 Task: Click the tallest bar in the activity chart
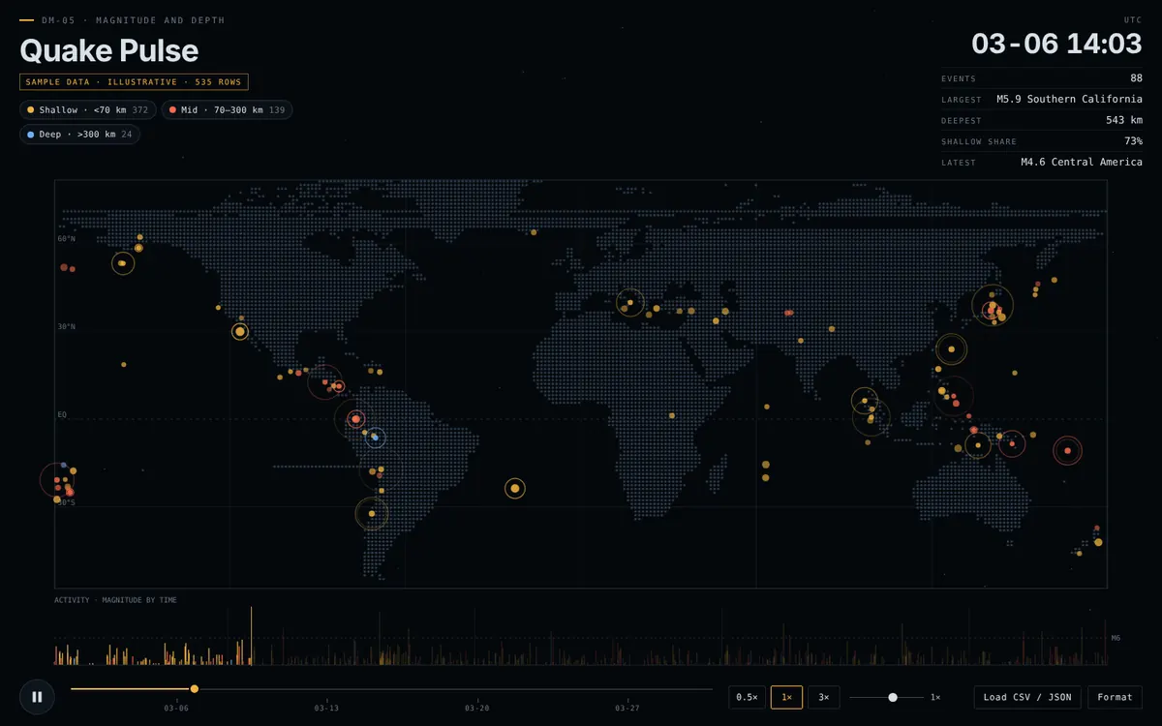pyautogui.click(x=252, y=635)
